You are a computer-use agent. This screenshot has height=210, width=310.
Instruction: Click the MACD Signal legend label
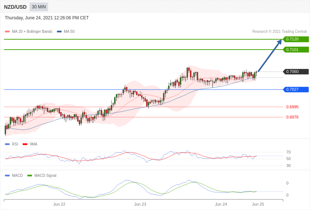click(45, 175)
